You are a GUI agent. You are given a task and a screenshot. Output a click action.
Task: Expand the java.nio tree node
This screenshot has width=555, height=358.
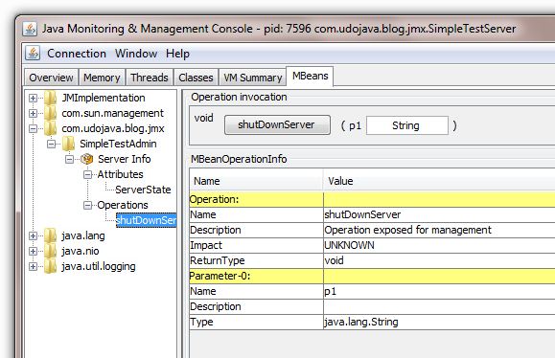coord(33,252)
